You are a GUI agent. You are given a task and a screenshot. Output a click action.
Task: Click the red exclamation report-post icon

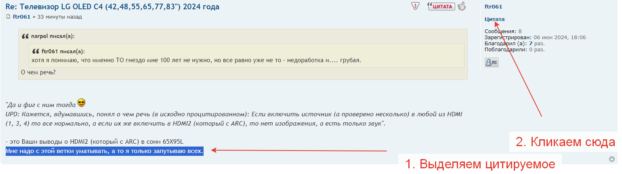pyautogui.click(x=415, y=6)
